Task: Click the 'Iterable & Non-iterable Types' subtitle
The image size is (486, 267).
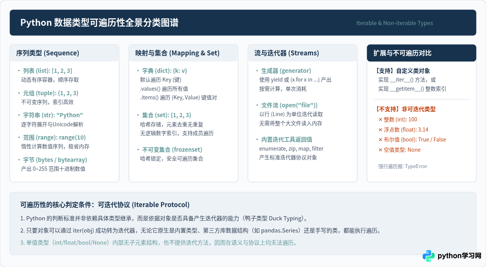Action: 394,23
